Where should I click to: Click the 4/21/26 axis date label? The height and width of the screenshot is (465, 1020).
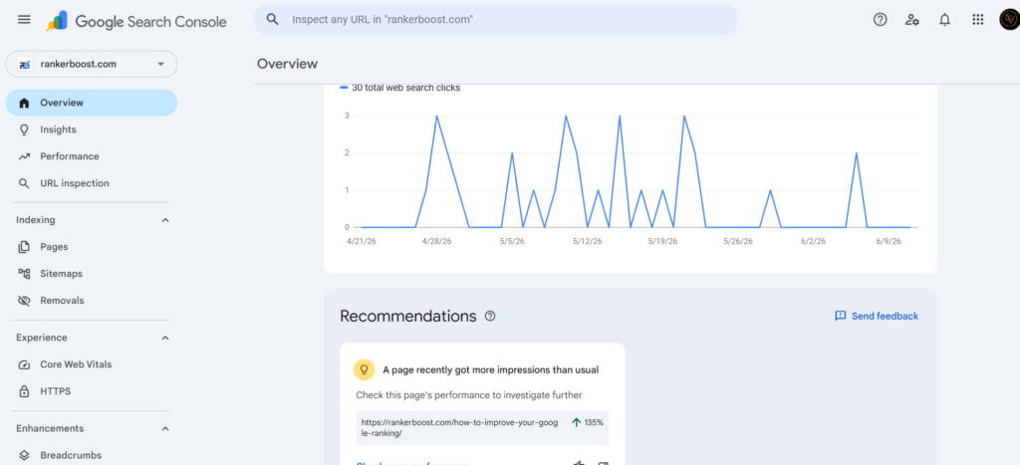[x=362, y=241]
